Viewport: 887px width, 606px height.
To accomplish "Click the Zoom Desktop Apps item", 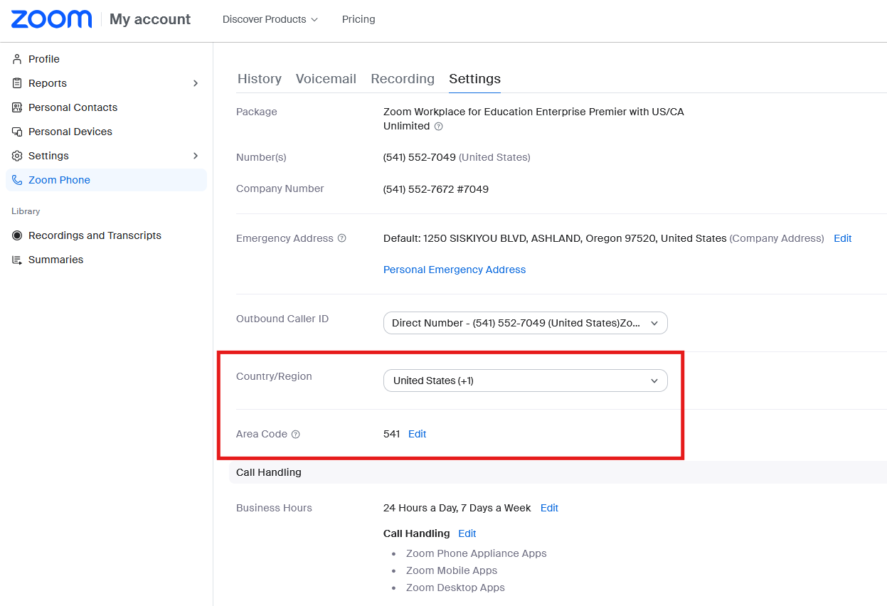I will tap(455, 588).
